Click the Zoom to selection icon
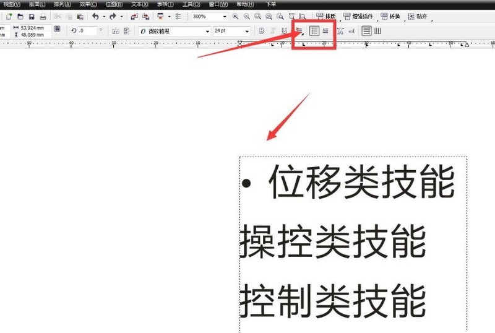 [257, 17]
